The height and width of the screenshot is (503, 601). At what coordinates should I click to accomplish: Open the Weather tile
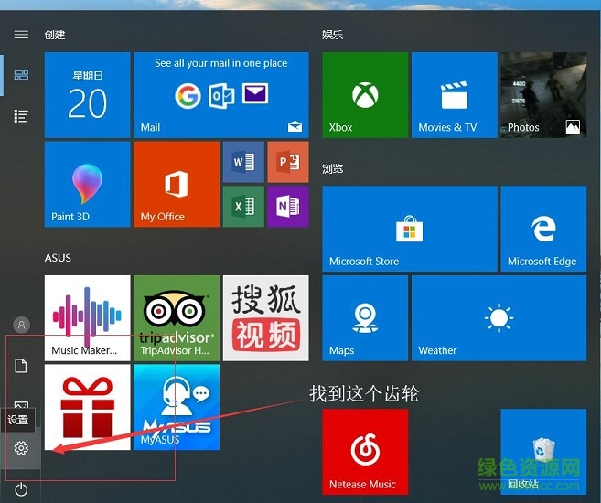(x=499, y=318)
